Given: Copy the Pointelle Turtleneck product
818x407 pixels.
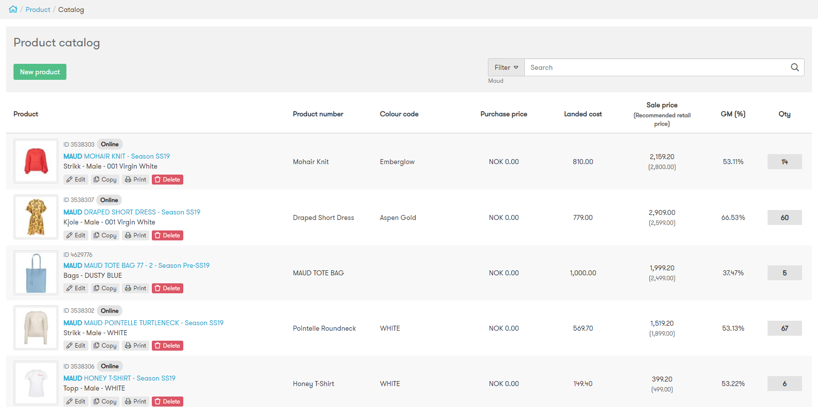Looking at the screenshot, I should (x=105, y=346).
